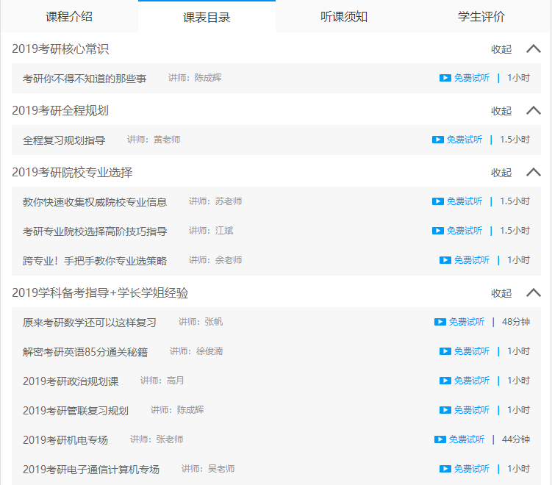The image size is (552, 485).
Task: Click play icon for 考研你不得不知道的那些事
Action: coord(445,78)
